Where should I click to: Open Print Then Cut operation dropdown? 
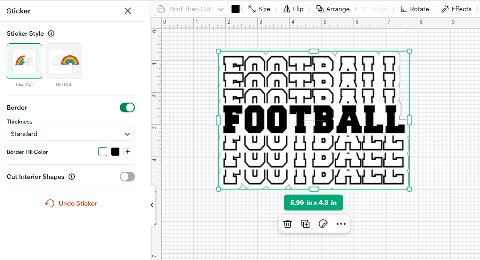click(191, 9)
